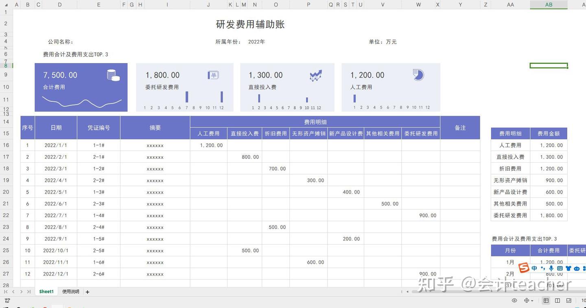Image resolution: width=586 pixels, height=308 pixels.
Task: Add a new sheet with plus icon
Action: 87,292
